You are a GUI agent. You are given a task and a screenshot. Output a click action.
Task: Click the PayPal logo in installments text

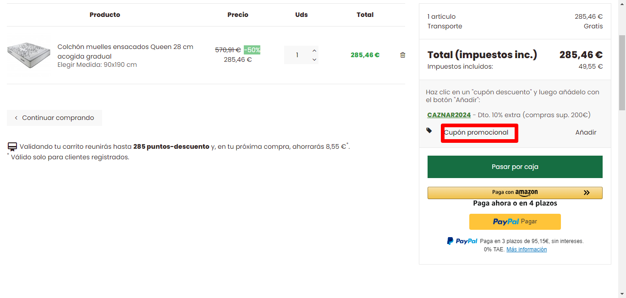point(462,241)
